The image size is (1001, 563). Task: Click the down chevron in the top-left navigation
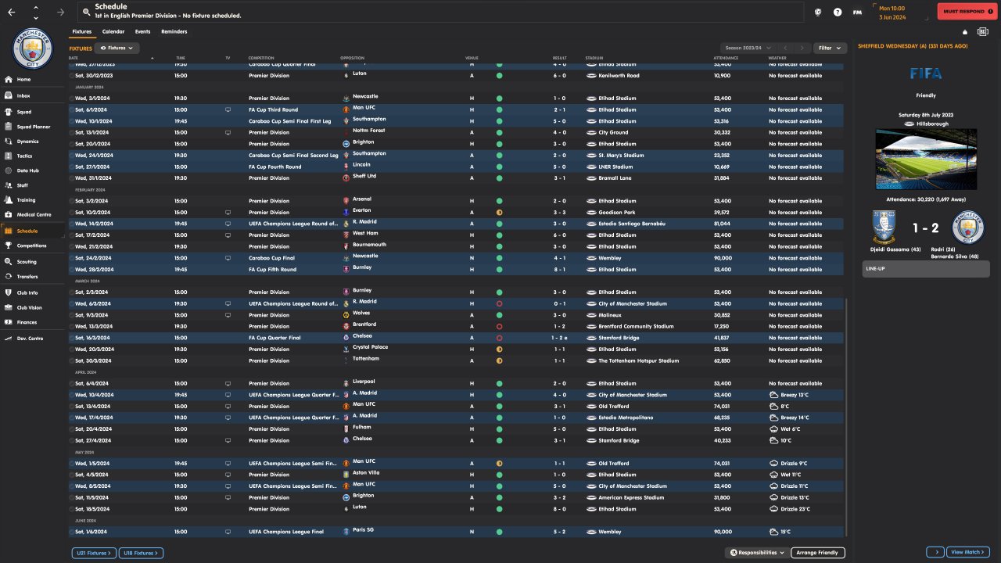tap(36, 16)
